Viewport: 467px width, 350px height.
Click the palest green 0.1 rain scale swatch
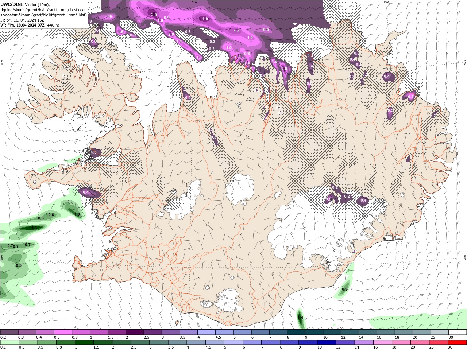(x=9, y=342)
